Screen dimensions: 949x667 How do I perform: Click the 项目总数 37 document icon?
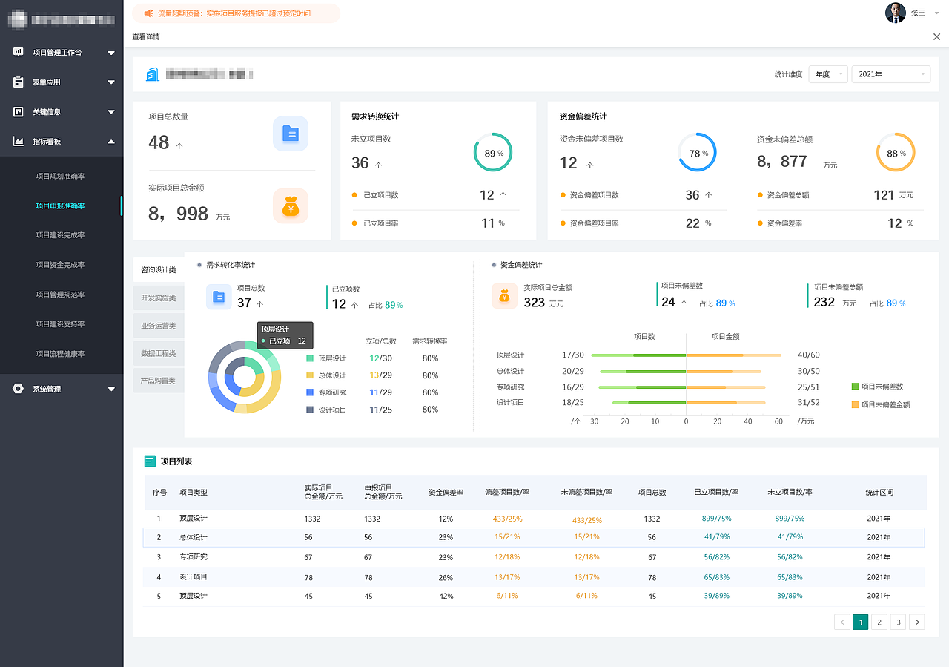219,296
